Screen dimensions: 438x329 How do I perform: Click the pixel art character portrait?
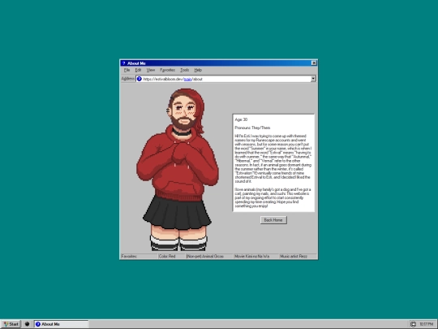[178, 170]
